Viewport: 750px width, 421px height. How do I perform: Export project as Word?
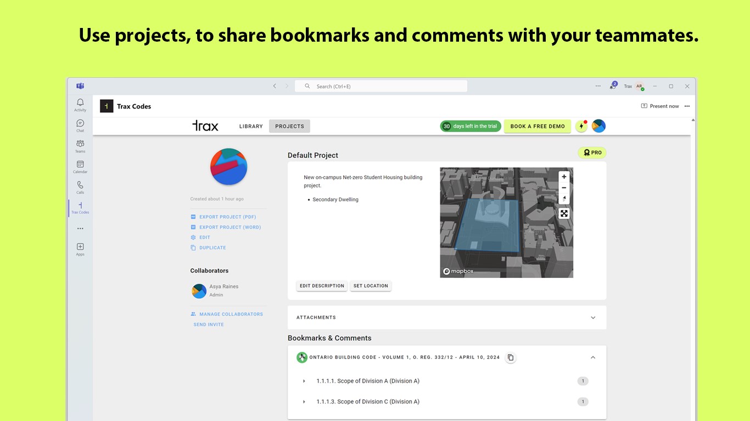click(226, 227)
